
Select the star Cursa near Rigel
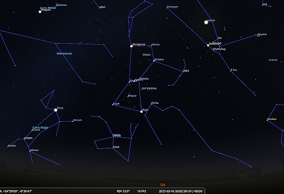point(151,104)
